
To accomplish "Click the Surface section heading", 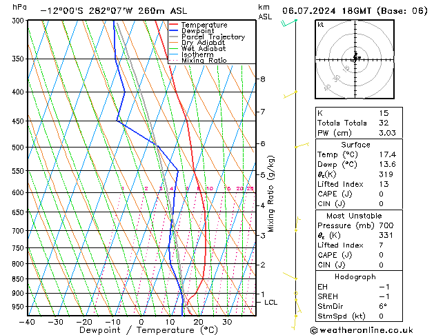I will 355,145.
